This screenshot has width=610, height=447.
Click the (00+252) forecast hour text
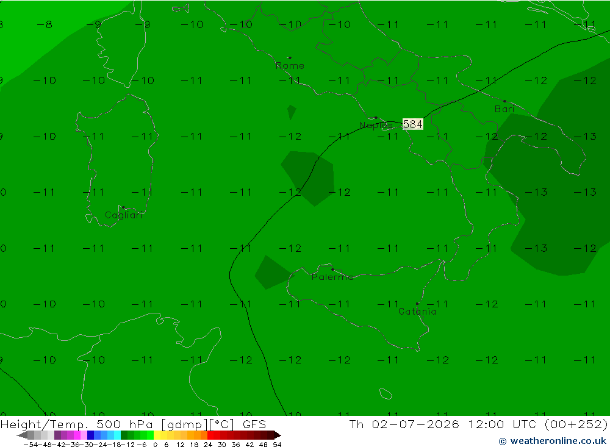point(576,424)
